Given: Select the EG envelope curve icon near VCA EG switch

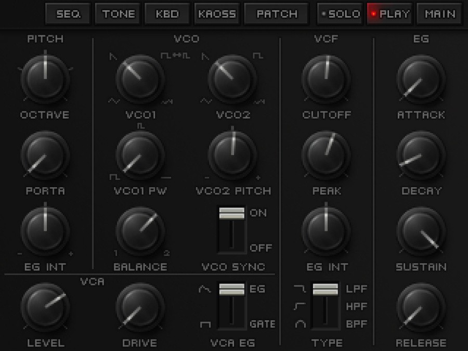Looking at the screenshot, I should click(x=204, y=289).
